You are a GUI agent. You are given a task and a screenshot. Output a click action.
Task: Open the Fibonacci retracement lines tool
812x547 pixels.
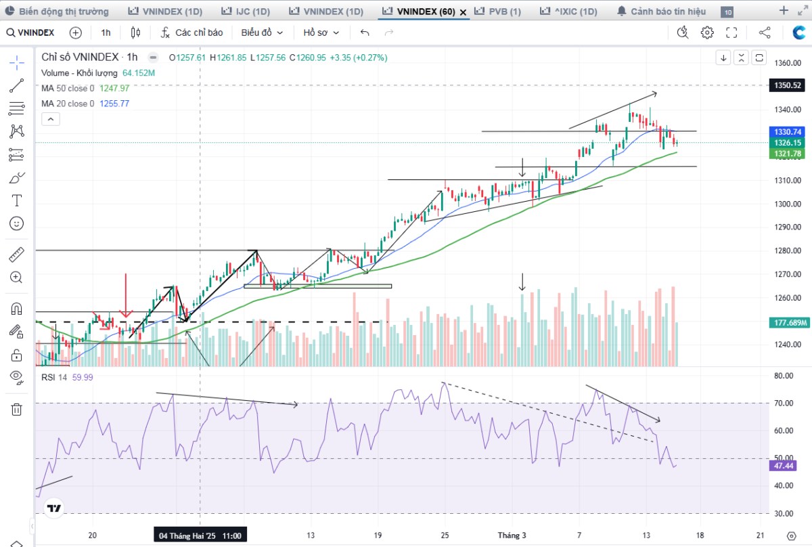[x=17, y=108]
